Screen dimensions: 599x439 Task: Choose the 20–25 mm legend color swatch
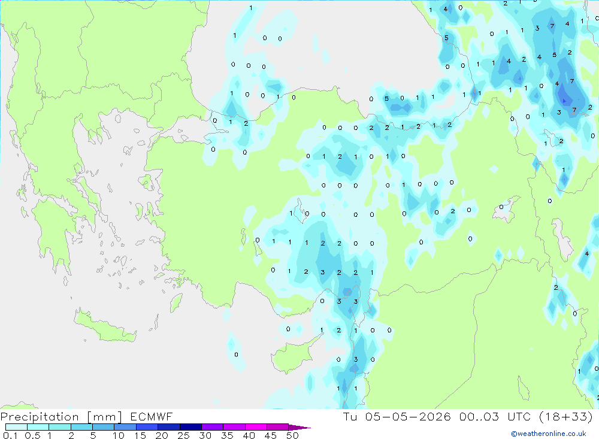pyautogui.click(x=169, y=427)
